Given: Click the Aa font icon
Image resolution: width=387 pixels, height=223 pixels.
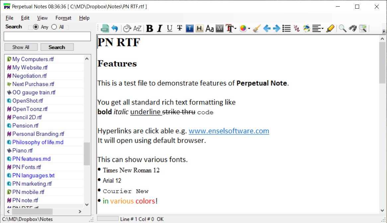Looking at the screenshot, I should [209, 29].
